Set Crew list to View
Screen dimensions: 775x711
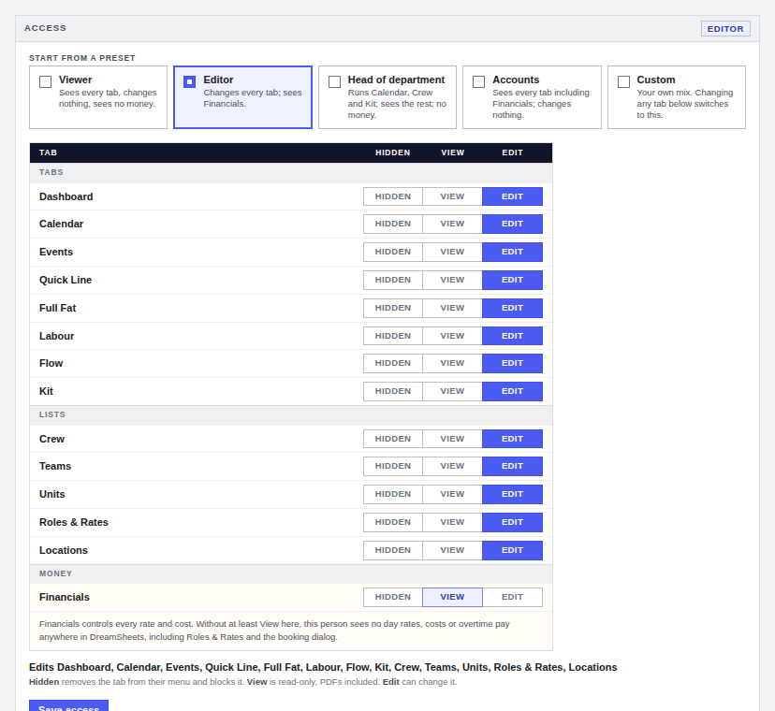[452, 439]
